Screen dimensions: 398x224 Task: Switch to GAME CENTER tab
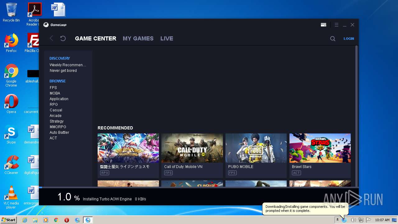click(95, 39)
